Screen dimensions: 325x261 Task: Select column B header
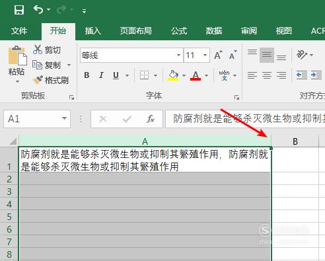(x=295, y=141)
